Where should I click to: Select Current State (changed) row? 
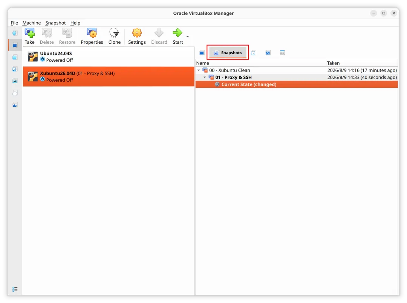297,84
